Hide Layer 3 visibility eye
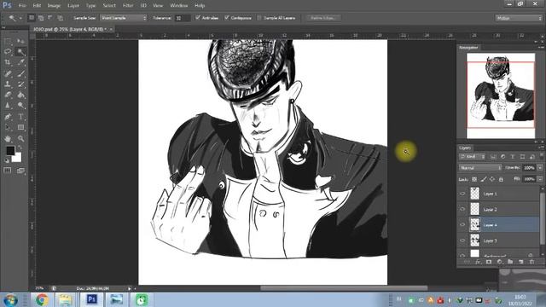Image resolution: width=546 pixels, height=307 pixels. click(462, 240)
